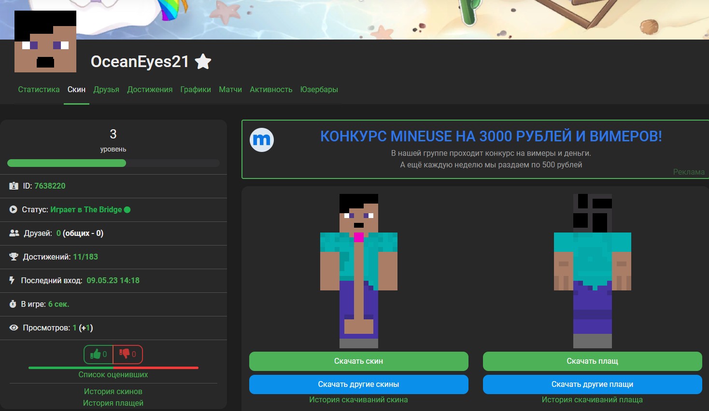Open the Достижения tab
This screenshot has width=709, height=411.
(150, 90)
